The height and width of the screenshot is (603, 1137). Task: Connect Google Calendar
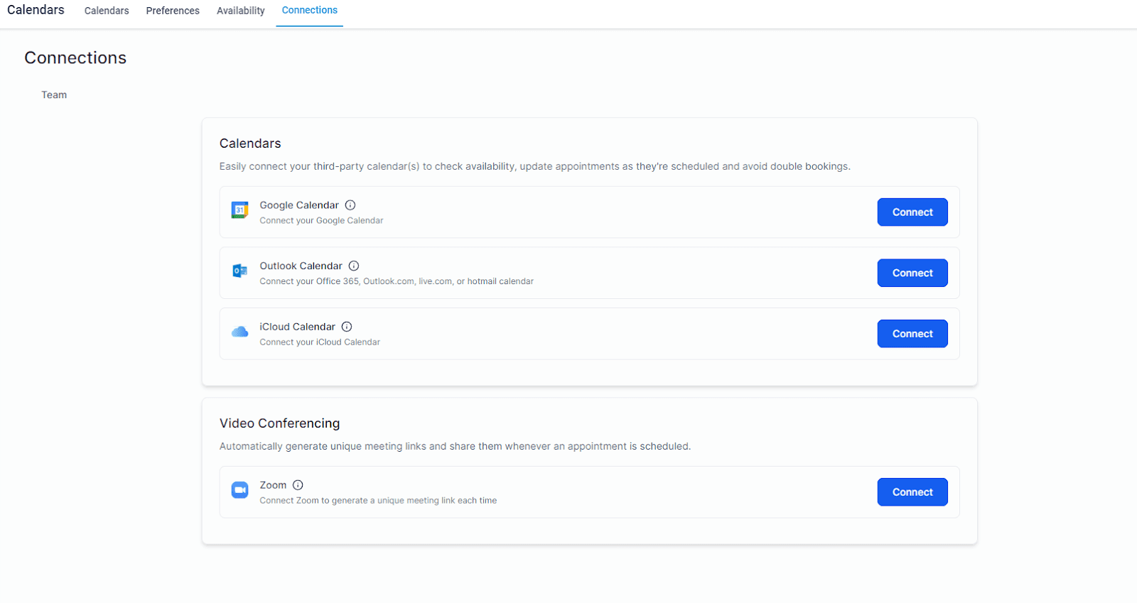tap(912, 212)
